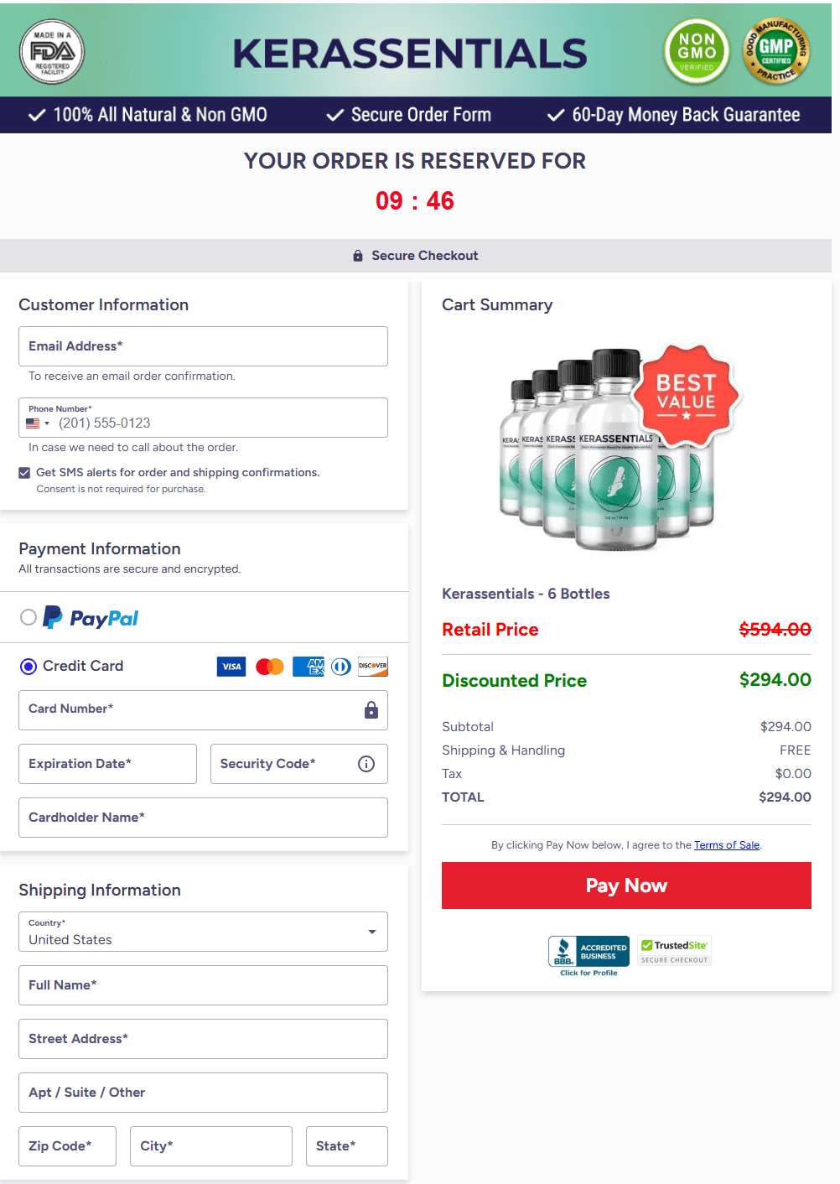Screen dimensions: 840x1184
Task: Select the Visa card brand icon
Action: [x=231, y=667]
